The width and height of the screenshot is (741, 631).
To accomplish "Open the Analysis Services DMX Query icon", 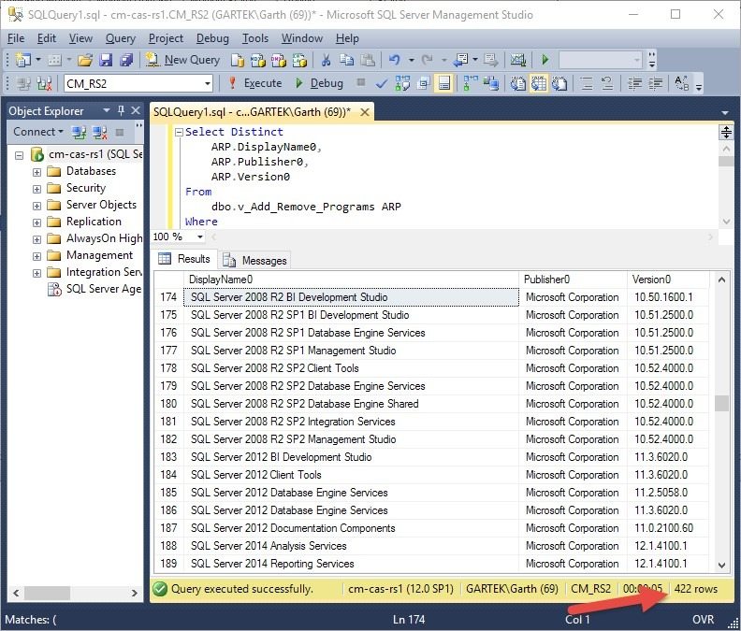I will click(279, 60).
